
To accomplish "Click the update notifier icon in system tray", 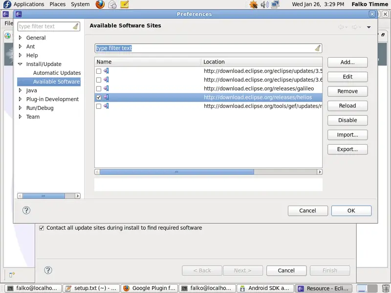I will [253, 4].
